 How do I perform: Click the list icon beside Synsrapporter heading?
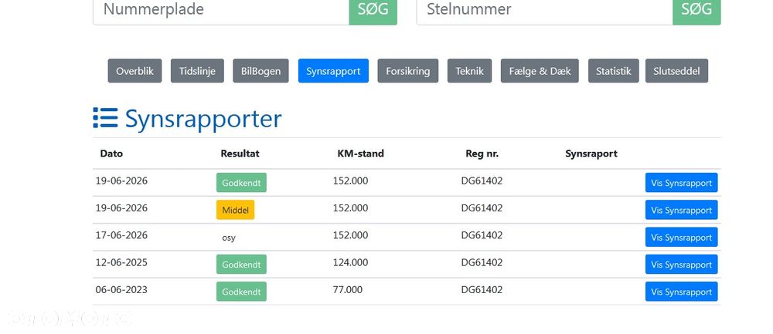pos(105,118)
